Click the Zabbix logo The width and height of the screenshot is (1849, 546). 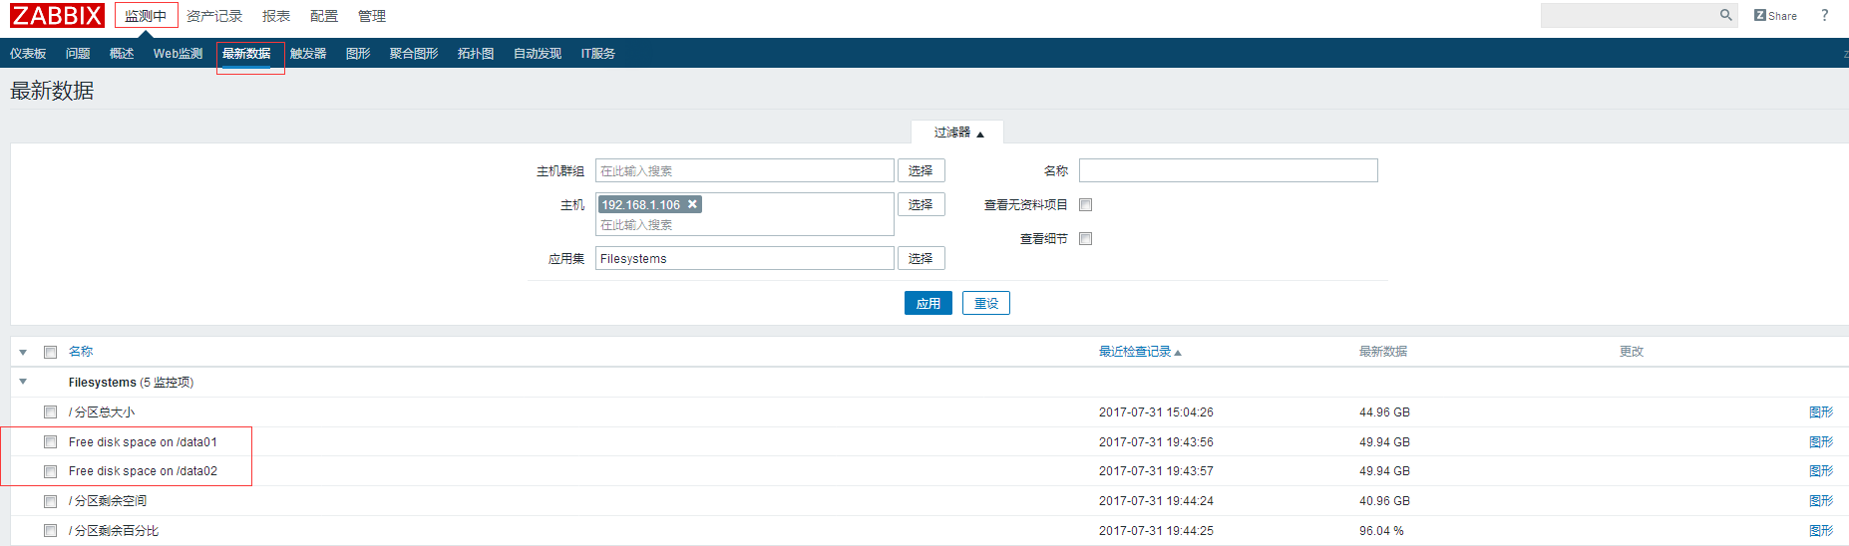57,15
